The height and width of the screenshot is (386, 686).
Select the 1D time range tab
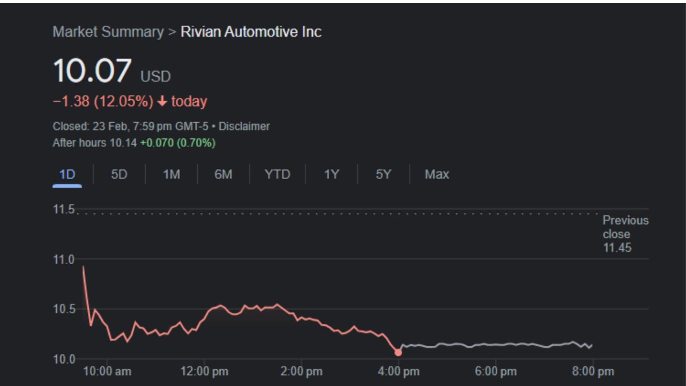tap(67, 174)
